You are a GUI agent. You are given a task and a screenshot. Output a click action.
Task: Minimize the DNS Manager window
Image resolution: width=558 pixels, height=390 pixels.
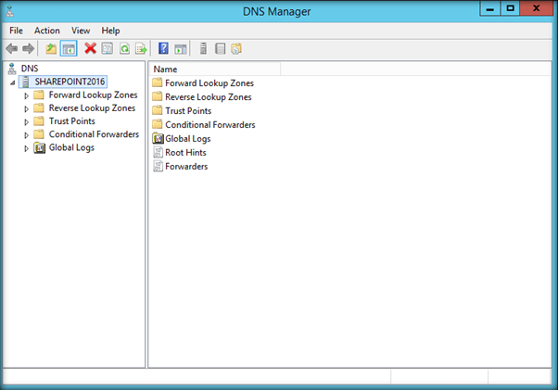pos(490,8)
